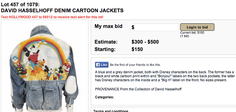Click the Categories label
Viewport: 236px width, 112px height.
point(105,97)
